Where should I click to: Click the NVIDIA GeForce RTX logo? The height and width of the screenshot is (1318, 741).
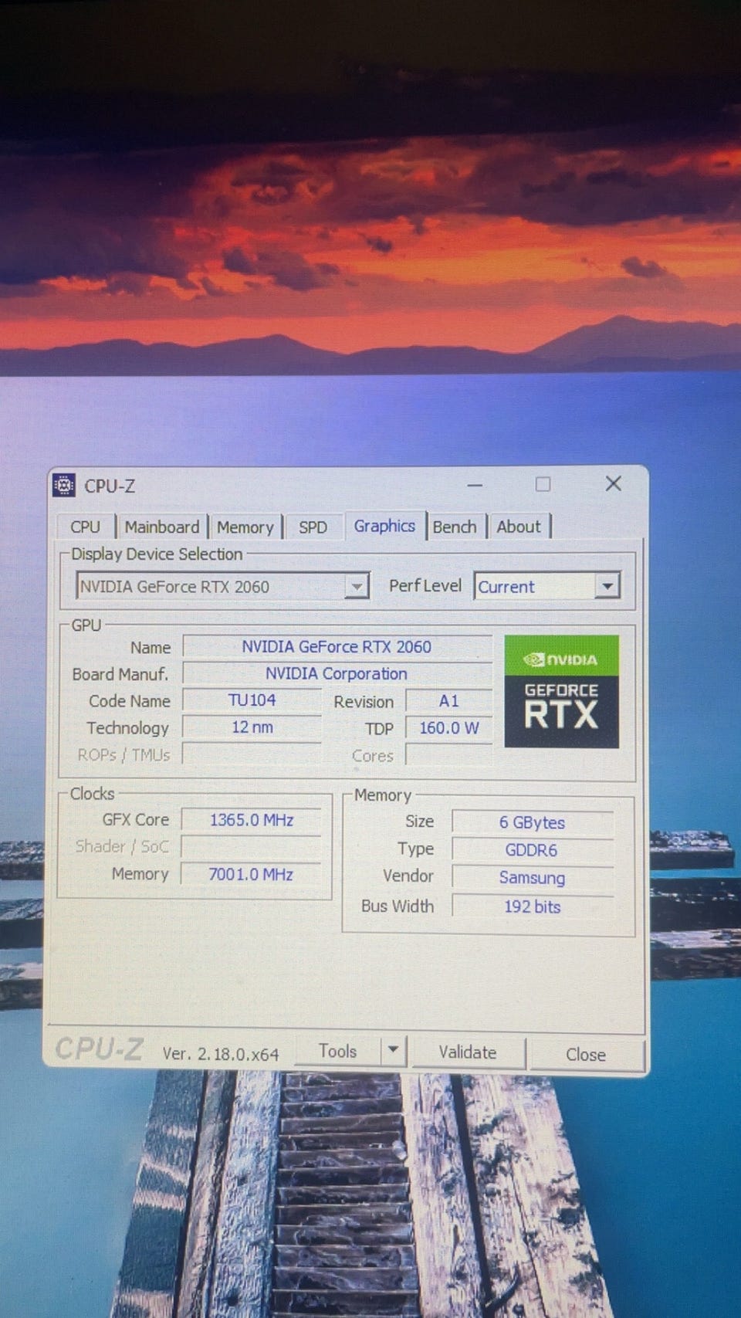pos(561,692)
